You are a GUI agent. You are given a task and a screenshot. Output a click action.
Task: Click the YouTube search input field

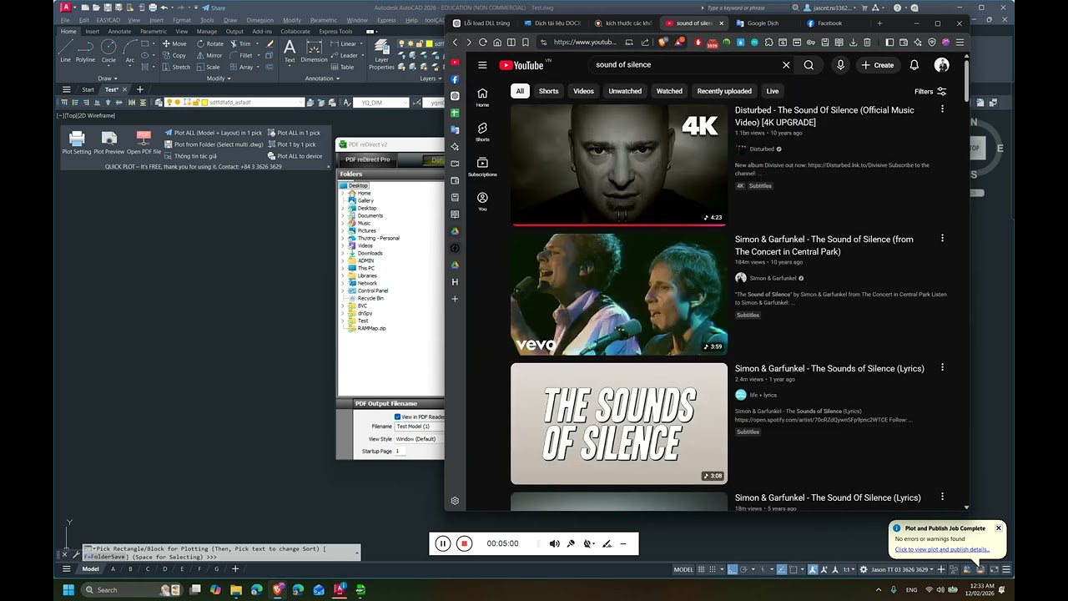684,65
